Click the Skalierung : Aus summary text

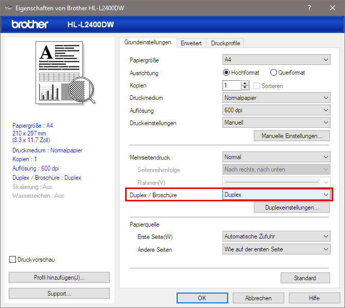point(32,187)
